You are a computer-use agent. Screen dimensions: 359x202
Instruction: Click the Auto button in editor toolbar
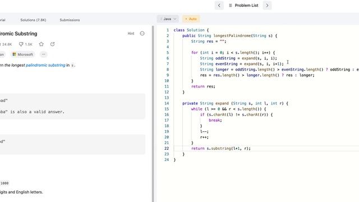(x=191, y=19)
